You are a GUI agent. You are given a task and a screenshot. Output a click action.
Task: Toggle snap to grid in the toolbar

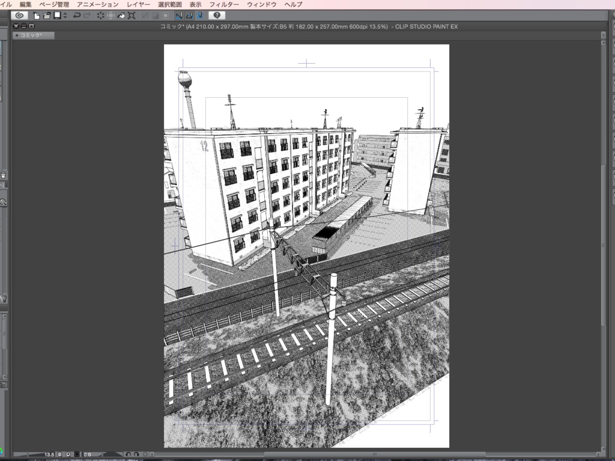click(x=200, y=15)
